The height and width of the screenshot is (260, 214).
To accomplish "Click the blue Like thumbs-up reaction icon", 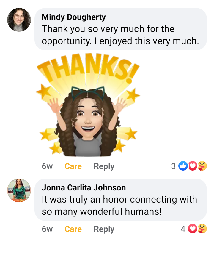I will 183,166.
